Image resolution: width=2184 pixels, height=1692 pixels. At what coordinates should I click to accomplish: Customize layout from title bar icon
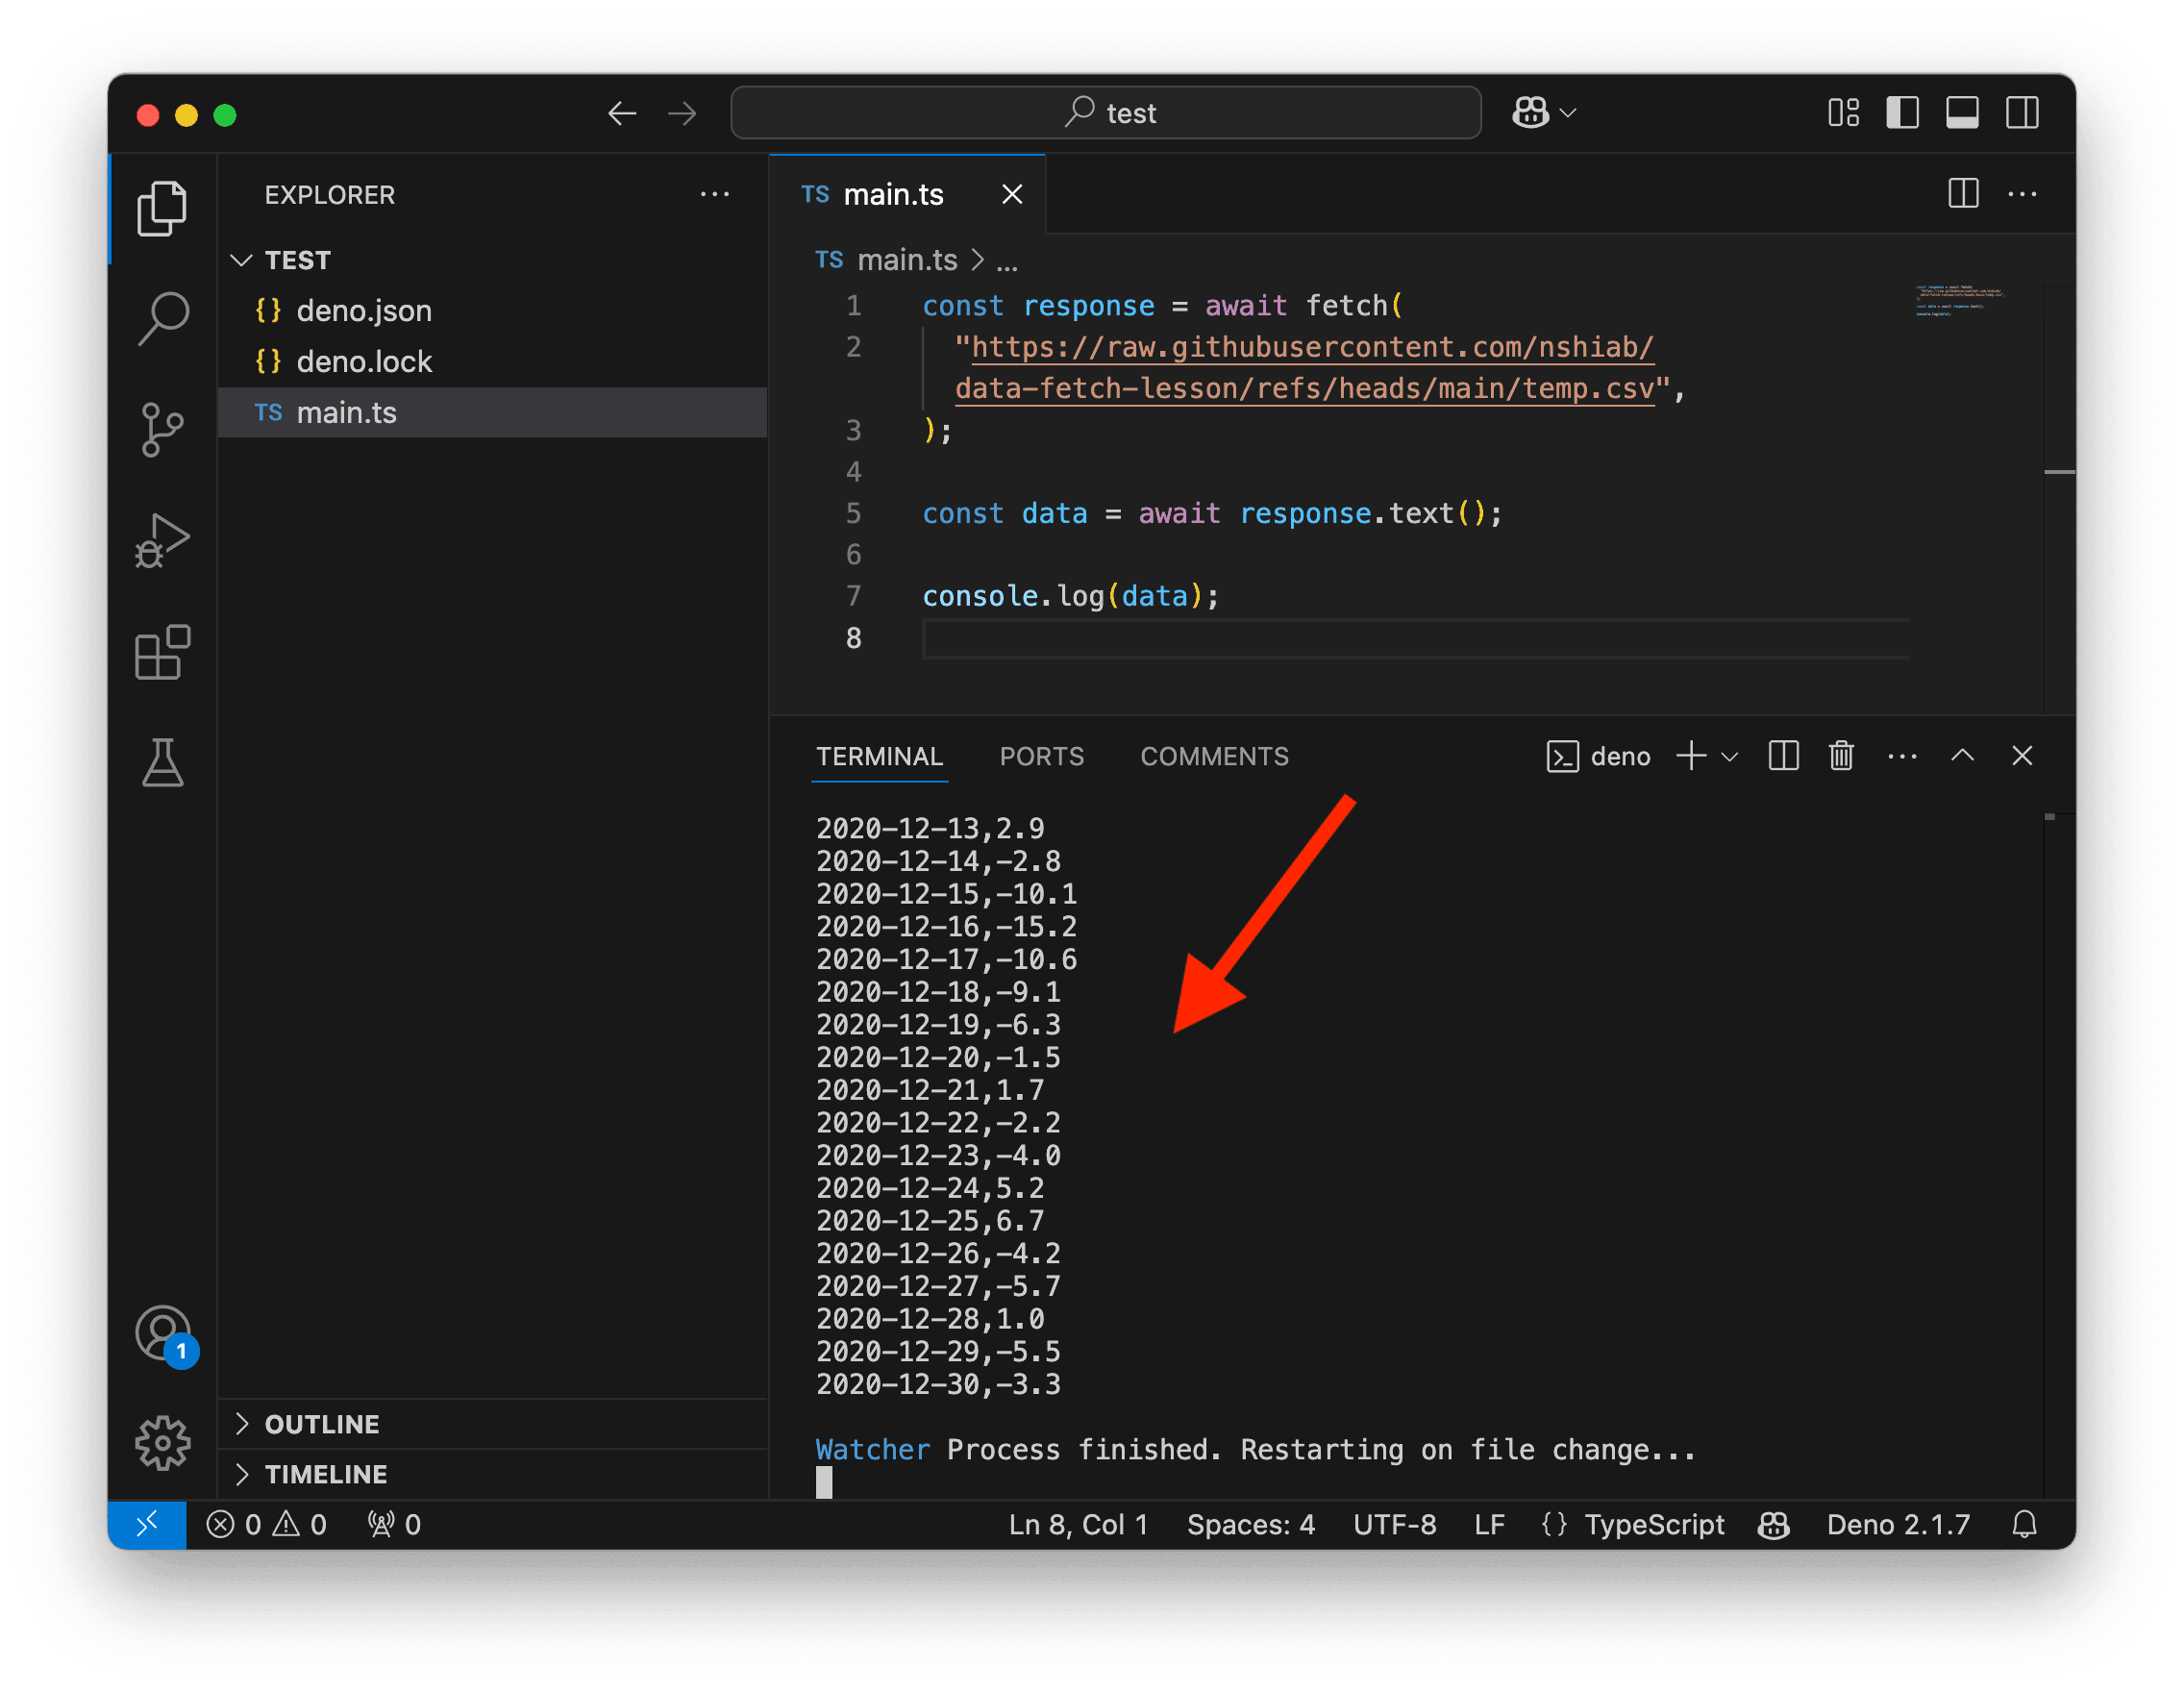tap(1843, 112)
